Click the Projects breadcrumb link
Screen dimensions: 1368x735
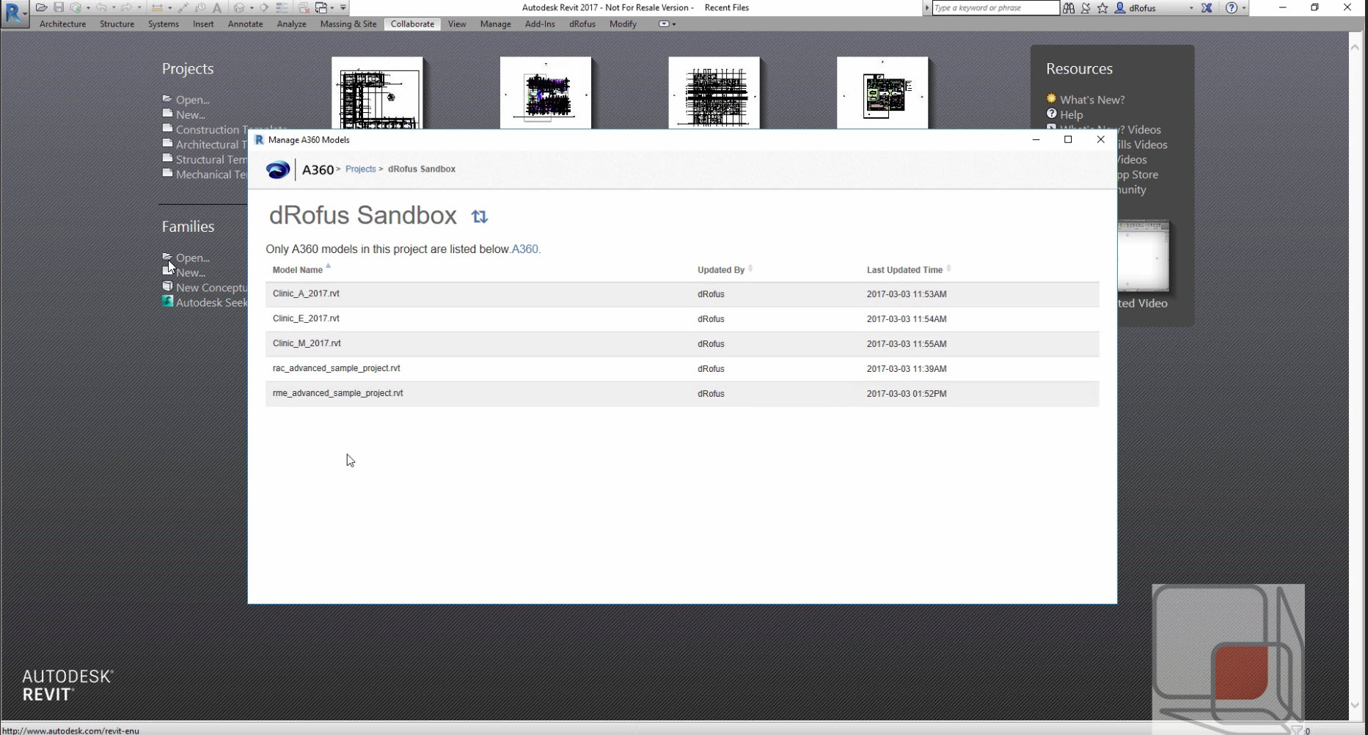click(x=360, y=169)
